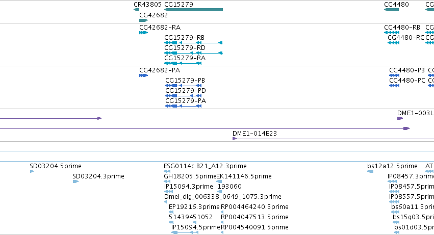
Task: Click the CG15279-RA transcript glyph
Action: point(183,63)
